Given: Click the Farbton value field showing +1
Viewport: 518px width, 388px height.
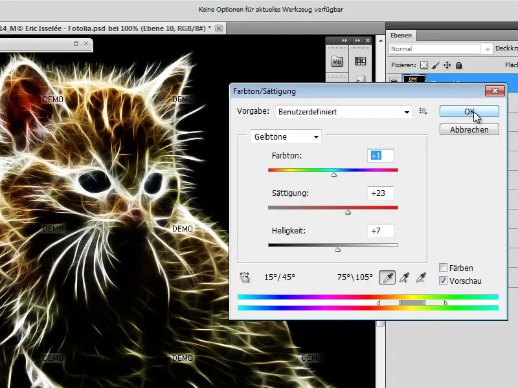Looking at the screenshot, I should point(381,156).
